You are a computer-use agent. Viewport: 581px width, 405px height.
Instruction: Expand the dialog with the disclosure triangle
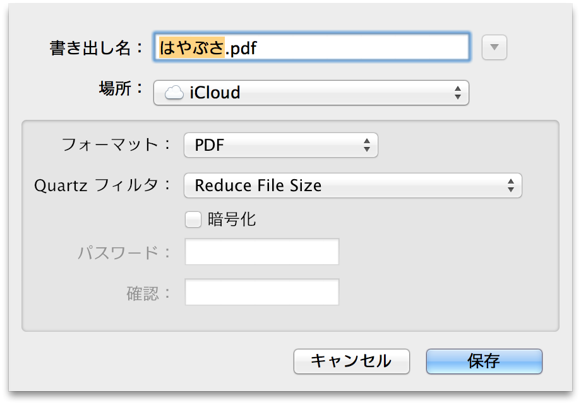494,47
